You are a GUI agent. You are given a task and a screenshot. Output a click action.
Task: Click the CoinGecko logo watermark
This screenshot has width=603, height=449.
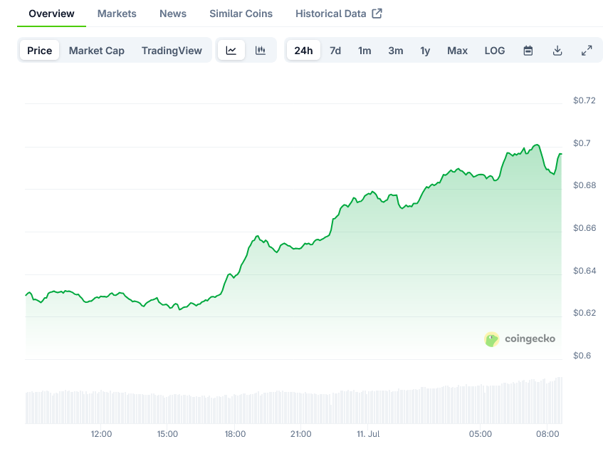click(520, 339)
